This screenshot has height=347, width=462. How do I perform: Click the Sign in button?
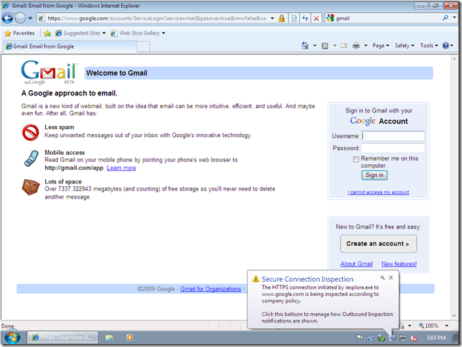374,175
